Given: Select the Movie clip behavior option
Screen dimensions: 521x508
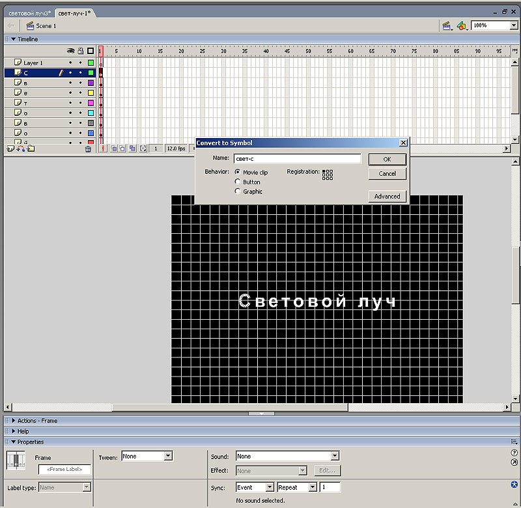Looking at the screenshot, I should click(238, 172).
